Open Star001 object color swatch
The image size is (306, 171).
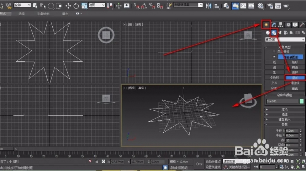point(302,101)
